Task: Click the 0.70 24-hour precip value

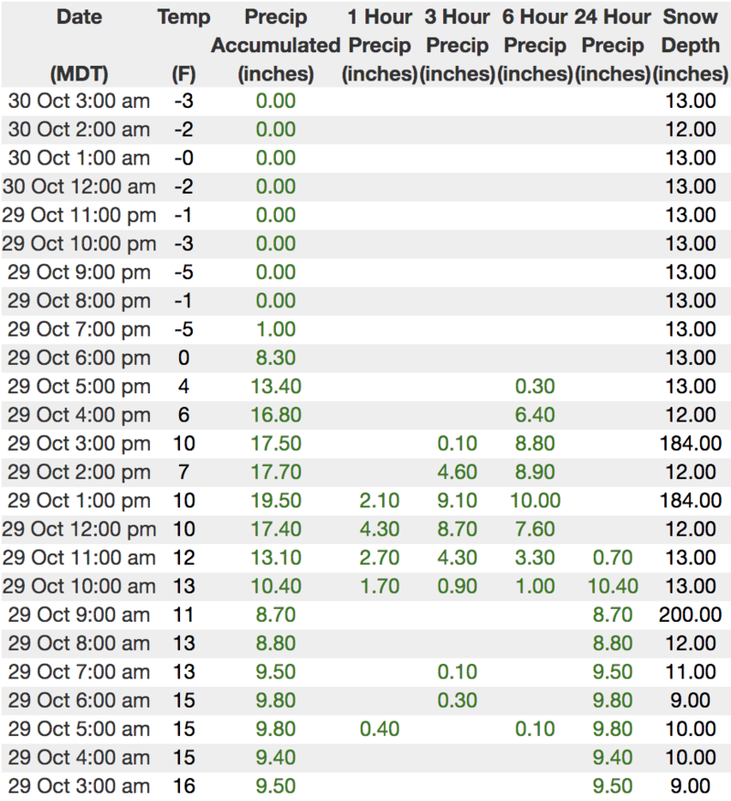Action: (x=612, y=557)
